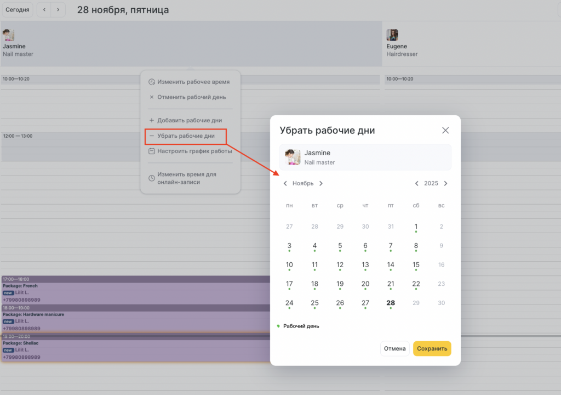Select November 28 in the calendar
This screenshot has width=561, height=395.
pos(391,303)
